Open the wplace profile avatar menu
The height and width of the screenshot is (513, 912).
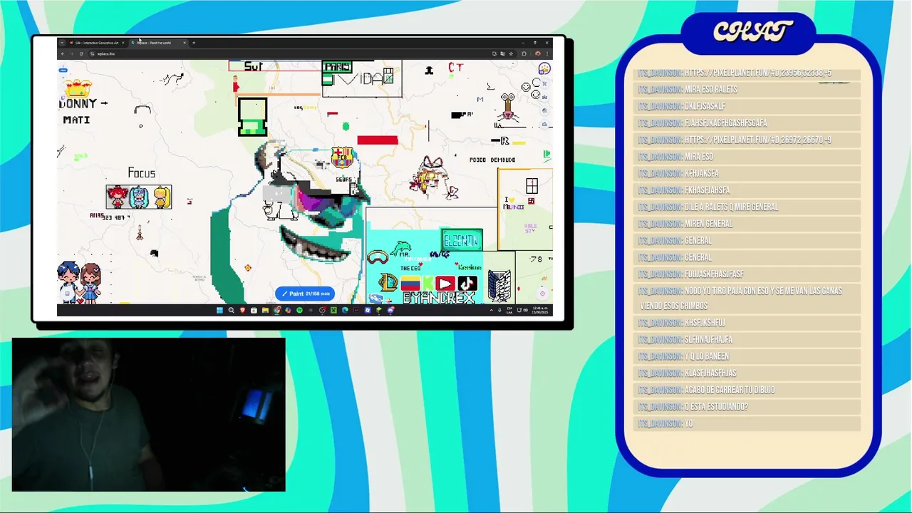pyautogui.click(x=544, y=68)
